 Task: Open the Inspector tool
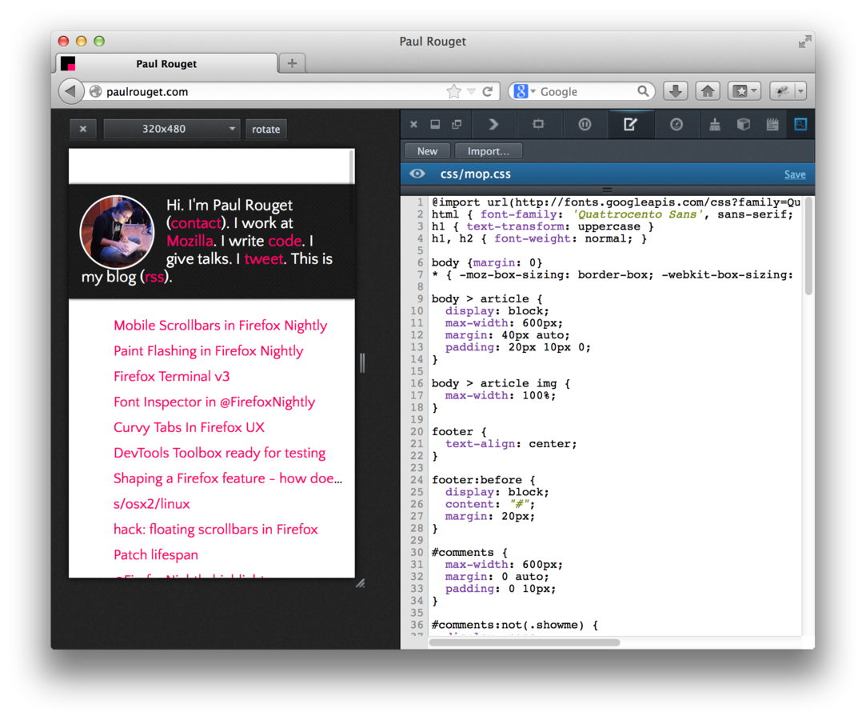(538, 124)
